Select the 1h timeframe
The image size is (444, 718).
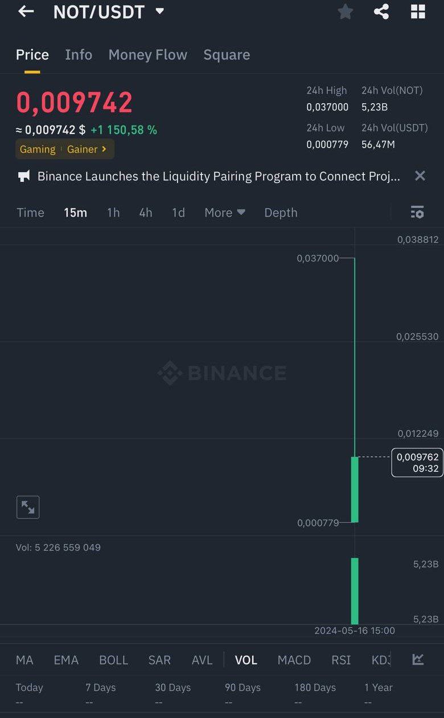[113, 213]
